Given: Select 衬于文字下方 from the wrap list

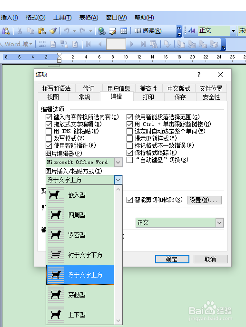Looking at the screenshot, I should tap(80, 255).
